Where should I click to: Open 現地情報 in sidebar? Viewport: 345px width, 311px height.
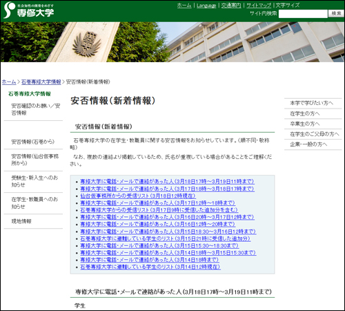(x=21, y=221)
